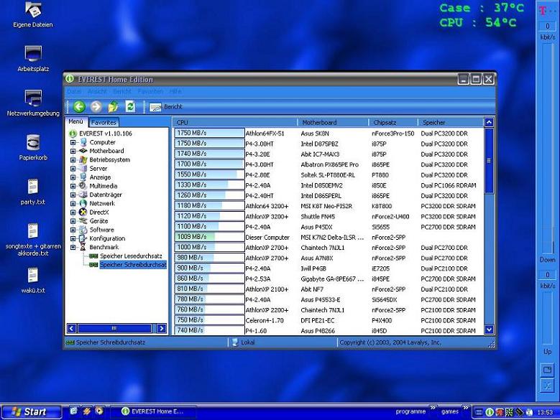Open the Hilfe menu
Image resolution: width=560 pixels, height=420 pixels.
[175, 92]
